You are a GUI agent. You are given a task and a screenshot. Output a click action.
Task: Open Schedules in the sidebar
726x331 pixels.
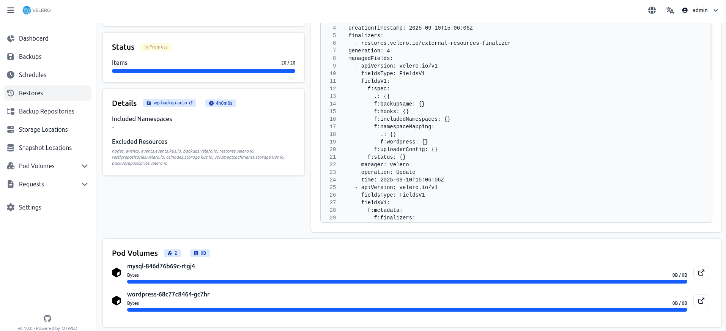pos(32,75)
